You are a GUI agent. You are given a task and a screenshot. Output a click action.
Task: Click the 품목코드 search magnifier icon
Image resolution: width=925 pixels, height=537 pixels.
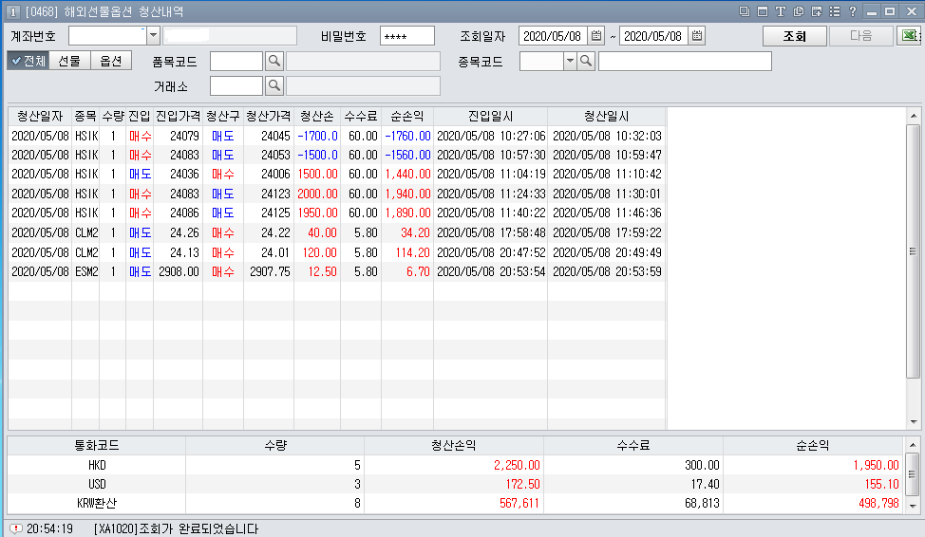(274, 62)
